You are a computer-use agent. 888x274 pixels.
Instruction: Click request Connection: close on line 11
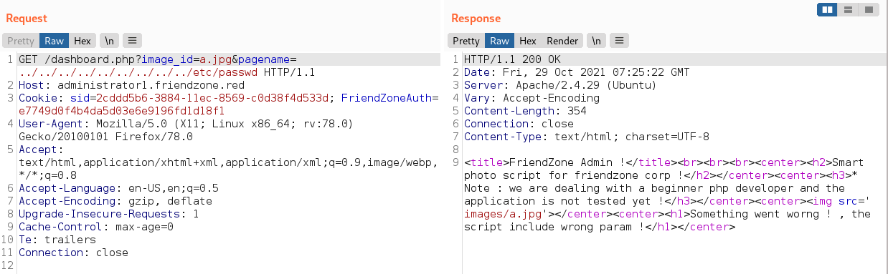click(x=73, y=253)
